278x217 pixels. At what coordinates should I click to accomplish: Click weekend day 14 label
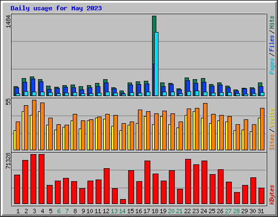(122, 211)
